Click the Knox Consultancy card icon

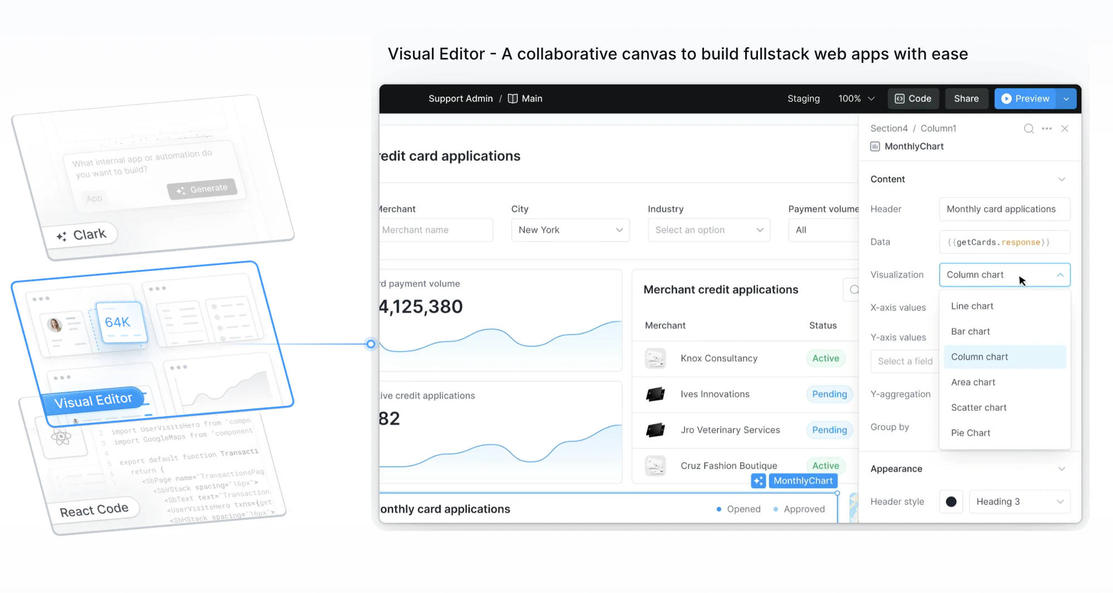click(655, 358)
